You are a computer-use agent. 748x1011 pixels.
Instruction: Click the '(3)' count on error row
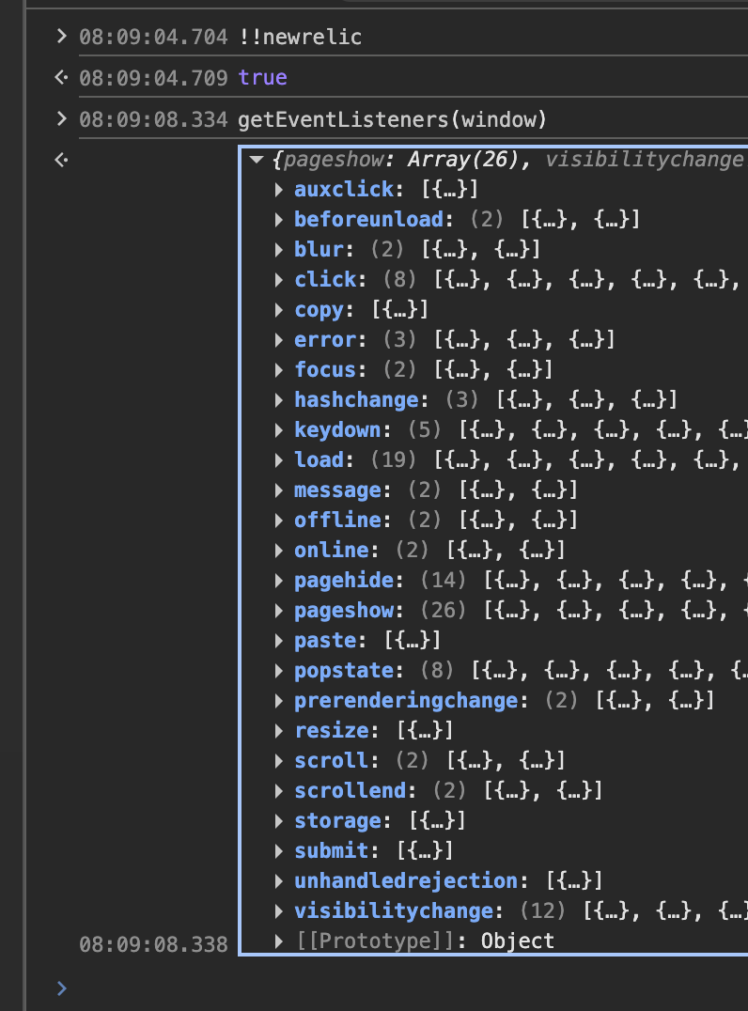point(399,340)
